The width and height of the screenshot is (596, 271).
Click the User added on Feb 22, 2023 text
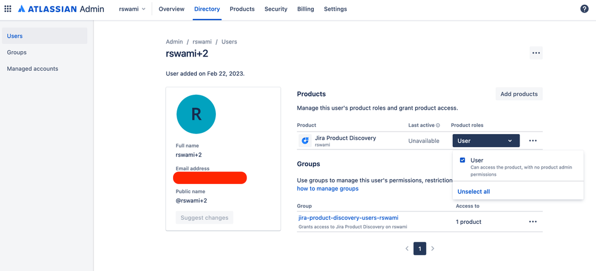pyautogui.click(x=205, y=74)
